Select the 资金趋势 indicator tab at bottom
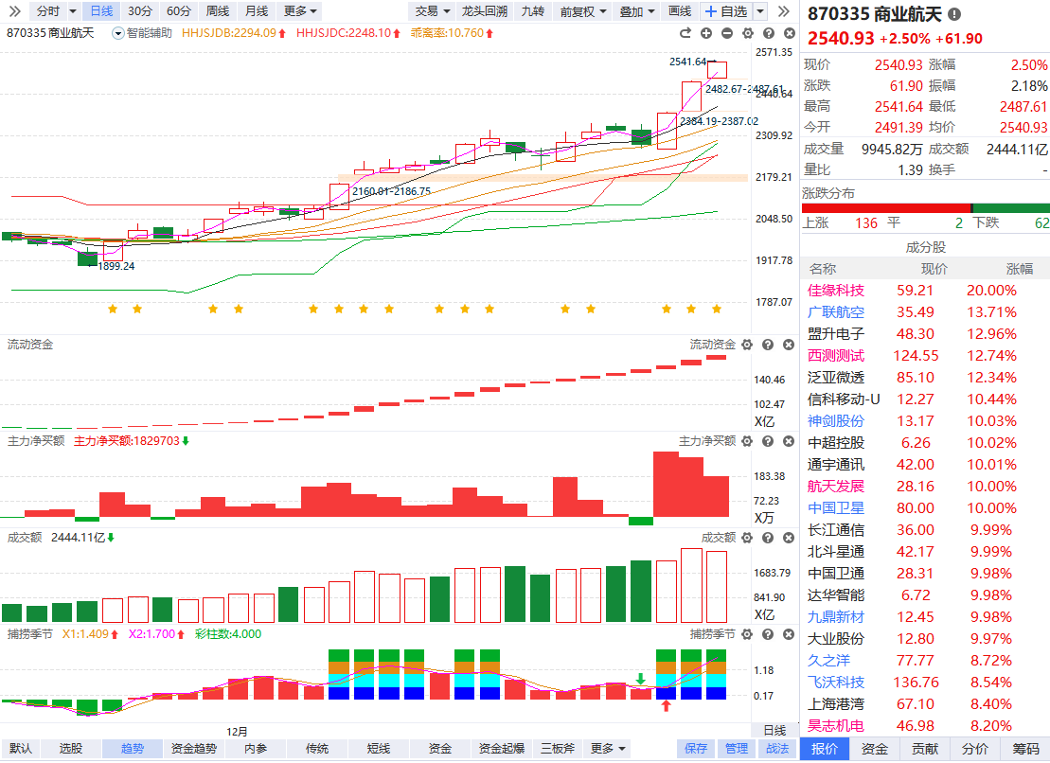This screenshot has width=1050, height=763. point(193,749)
